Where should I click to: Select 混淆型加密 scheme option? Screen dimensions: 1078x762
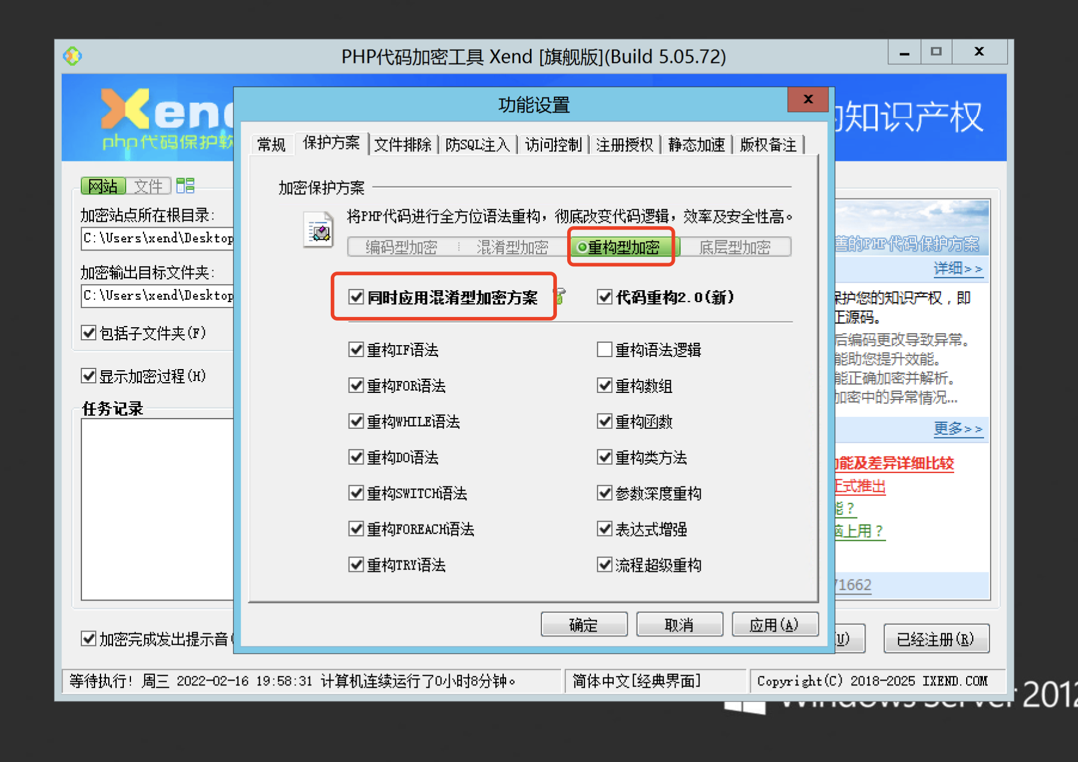(x=513, y=247)
